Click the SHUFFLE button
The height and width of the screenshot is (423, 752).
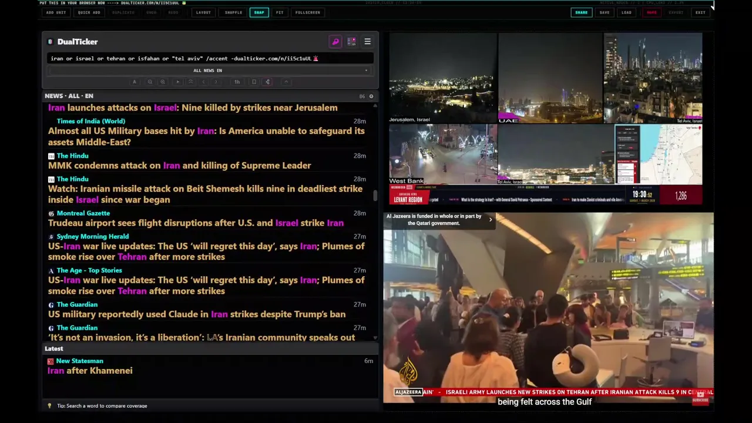pos(233,12)
